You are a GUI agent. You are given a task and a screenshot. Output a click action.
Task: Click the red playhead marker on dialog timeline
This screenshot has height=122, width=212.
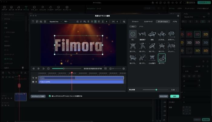(72, 73)
